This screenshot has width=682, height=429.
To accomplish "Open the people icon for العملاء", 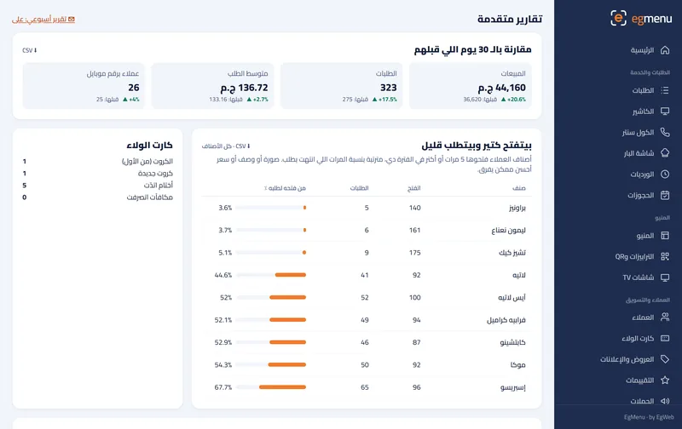I will pos(665,317).
